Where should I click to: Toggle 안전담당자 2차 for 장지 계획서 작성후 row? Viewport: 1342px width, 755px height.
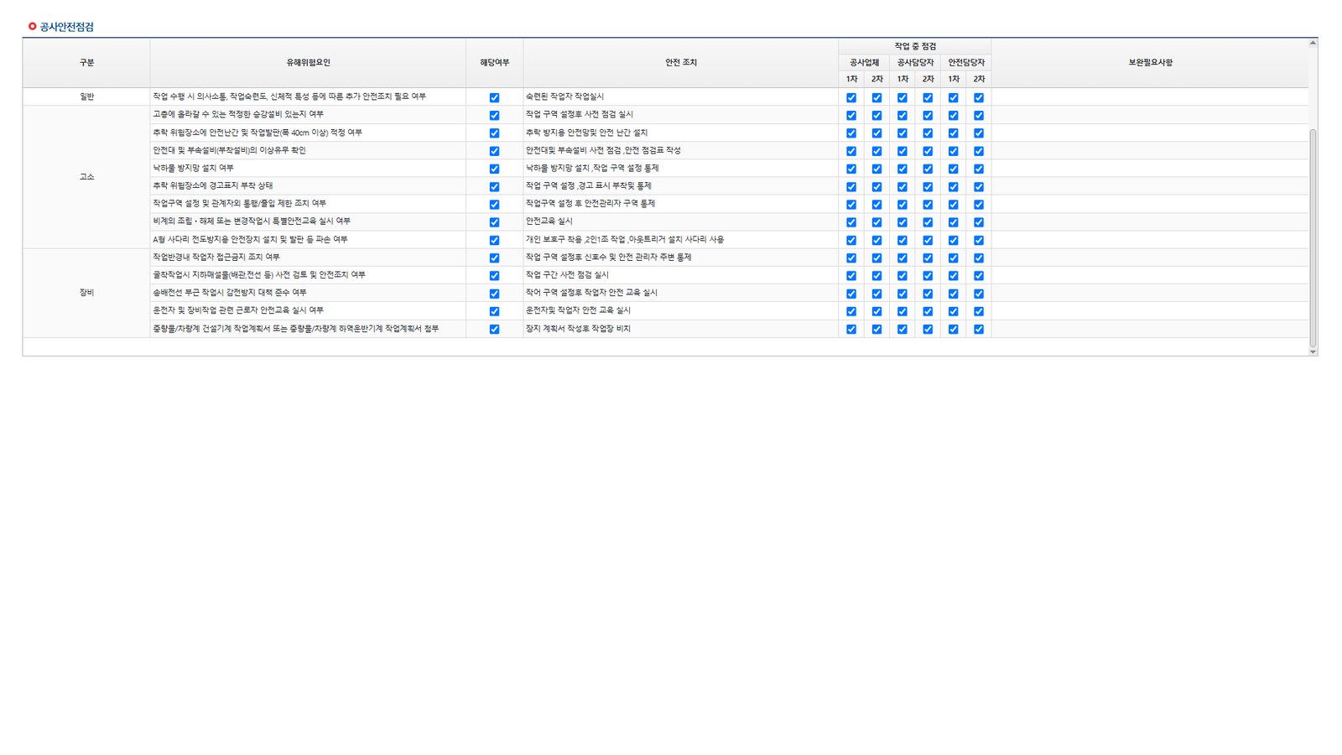coord(979,329)
